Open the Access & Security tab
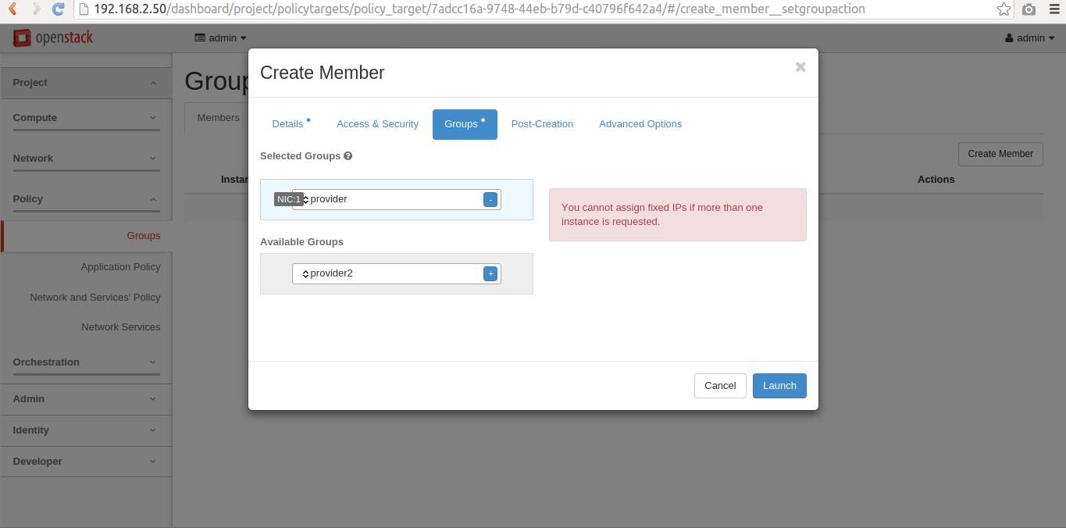This screenshot has height=528, width=1066. point(377,124)
